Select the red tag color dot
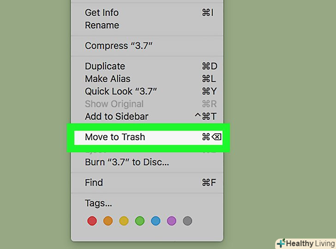The width and height of the screenshot is (336, 249). click(x=92, y=221)
